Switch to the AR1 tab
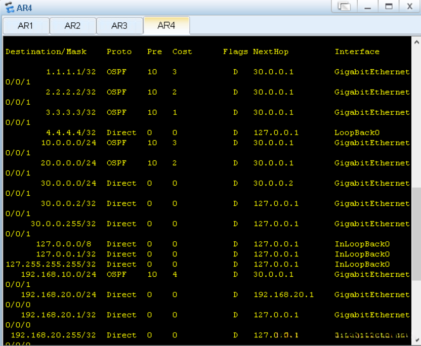The width and height of the screenshot is (421, 346). (26, 26)
